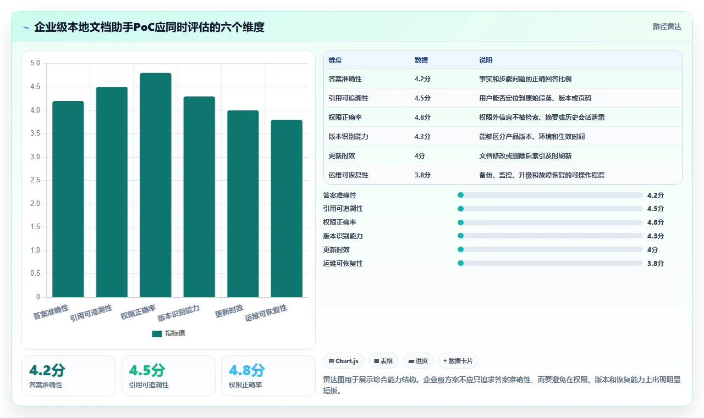Click the 路径雷达 label in header

point(667,26)
